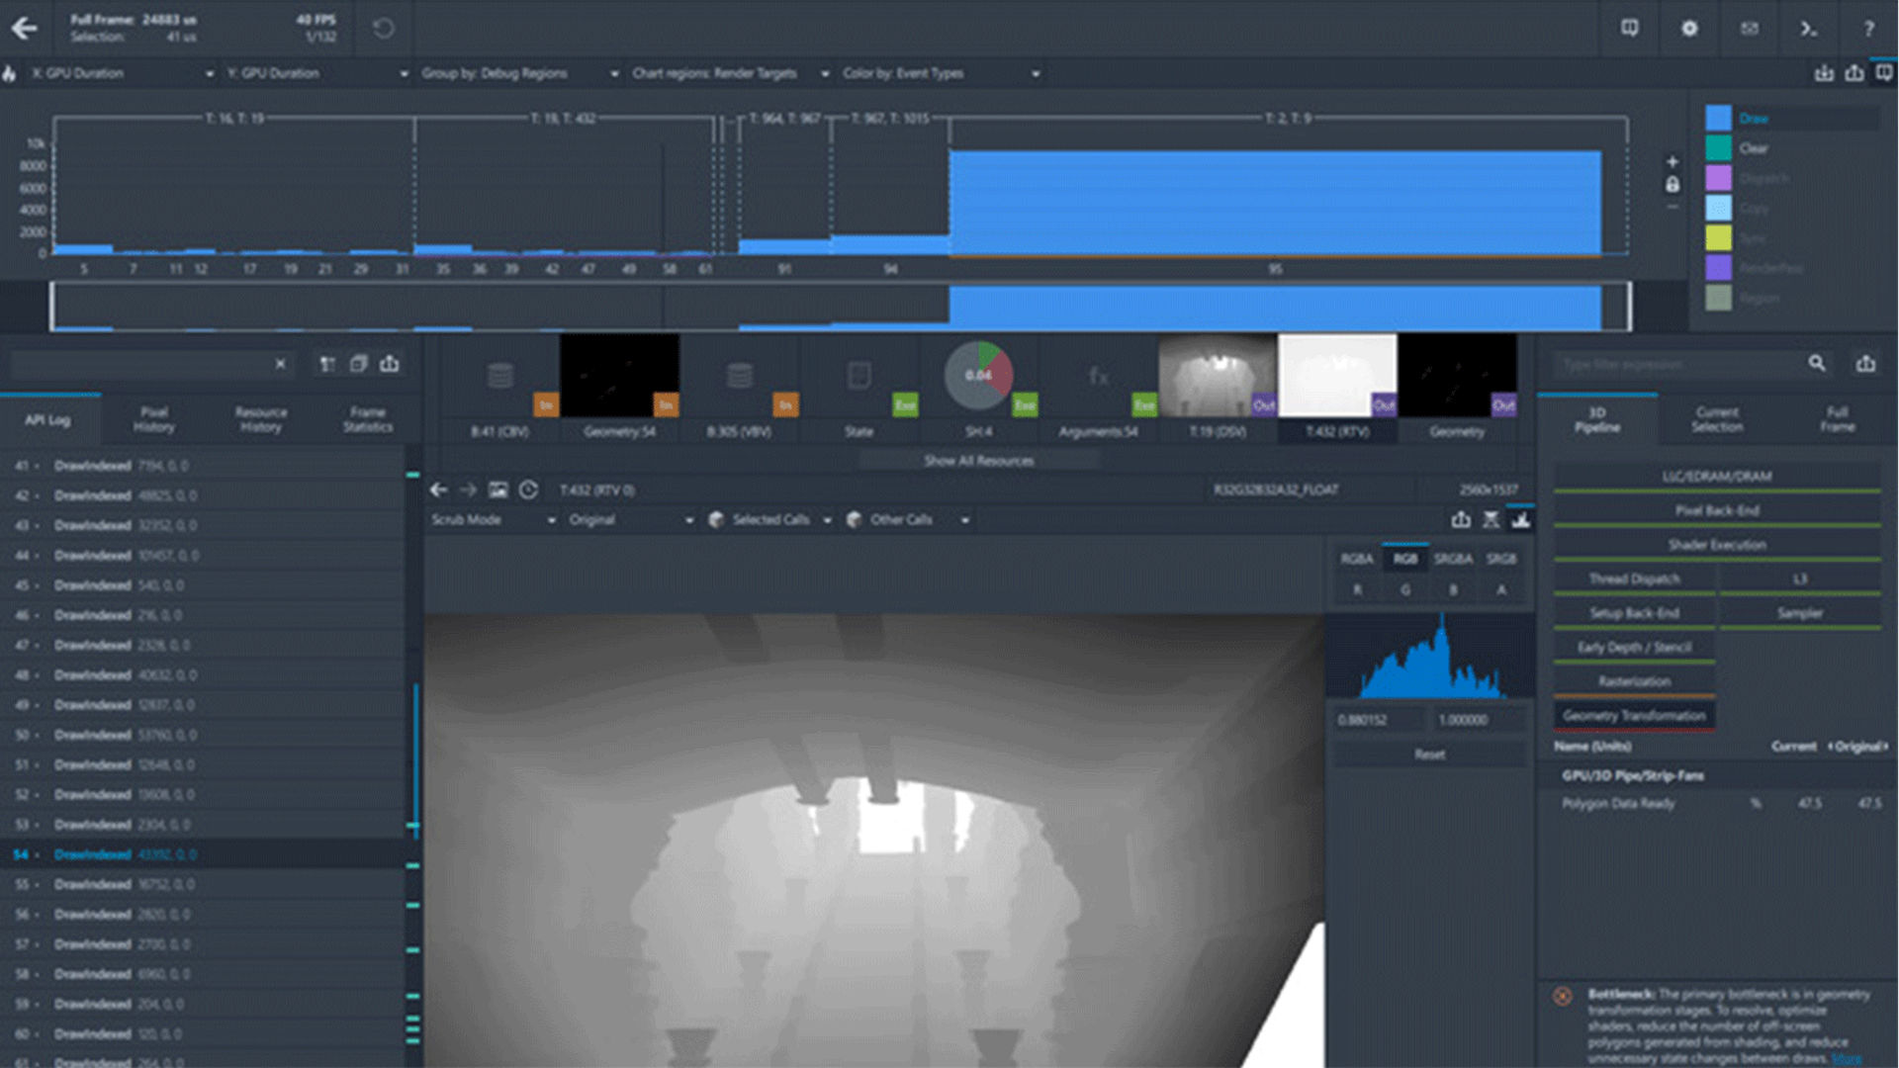Export the API log with share icon
The height and width of the screenshot is (1068, 1899).
[x=390, y=364]
